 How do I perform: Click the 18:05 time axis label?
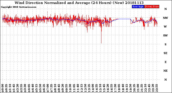pyautogui.click(x=119, y=88)
